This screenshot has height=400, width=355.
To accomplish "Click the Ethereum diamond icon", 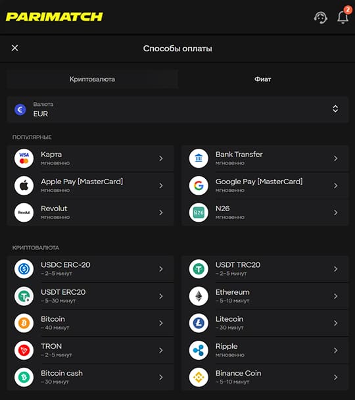I will click(199, 296).
